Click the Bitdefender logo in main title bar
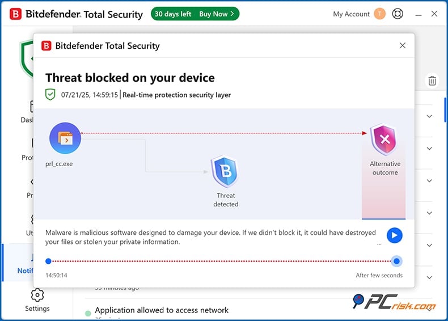448x321 pixels. point(15,14)
